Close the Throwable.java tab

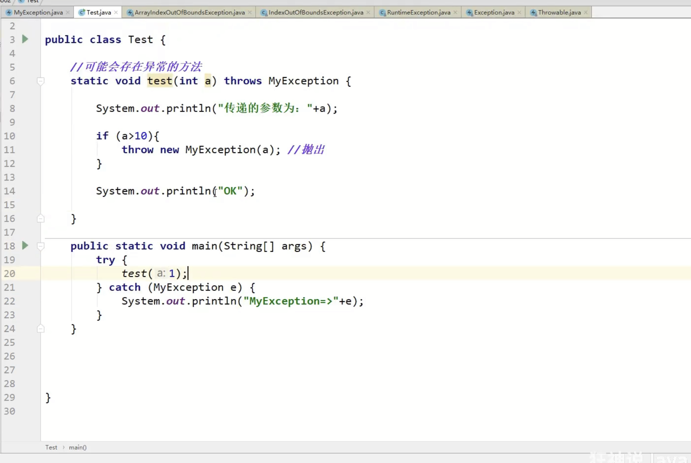pos(586,13)
